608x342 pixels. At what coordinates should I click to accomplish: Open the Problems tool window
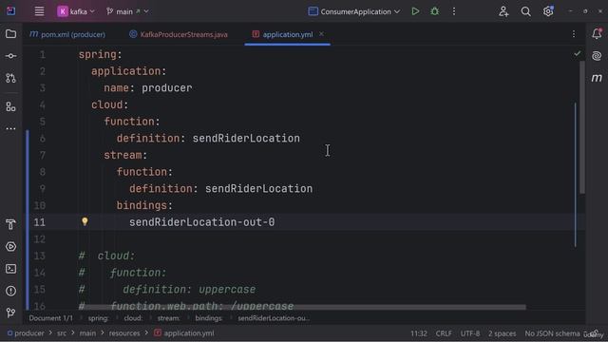click(x=10, y=291)
